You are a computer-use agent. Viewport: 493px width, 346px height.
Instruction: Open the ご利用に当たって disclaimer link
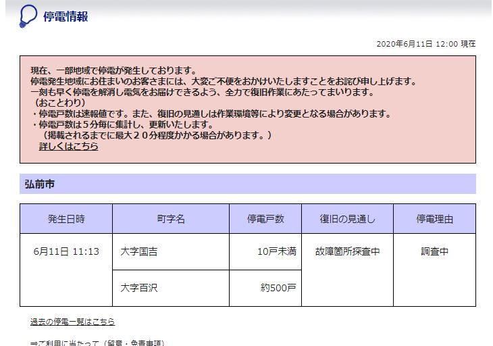coord(97,343)
